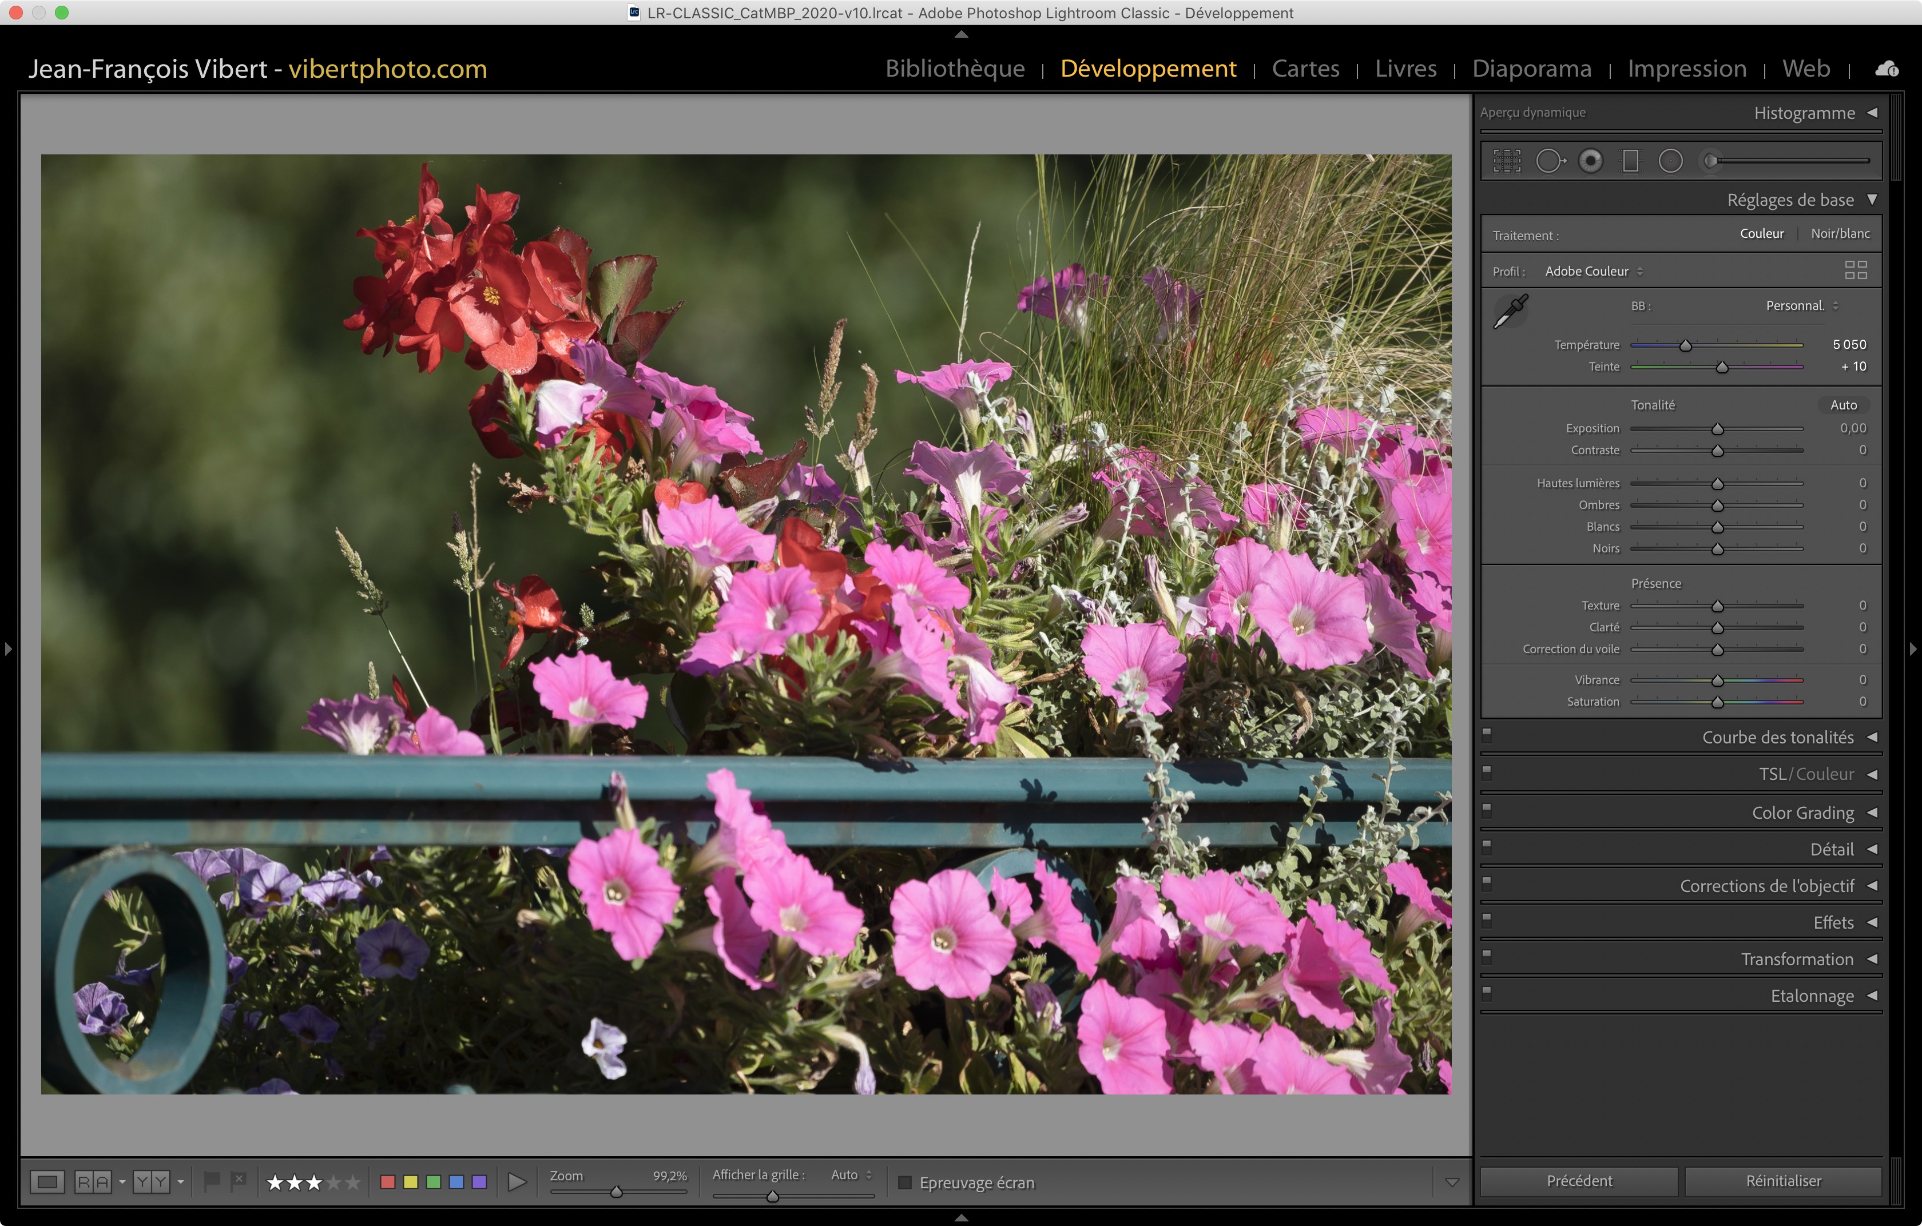Enable the Epreuvage écran checkbox

coord(904,1182)
